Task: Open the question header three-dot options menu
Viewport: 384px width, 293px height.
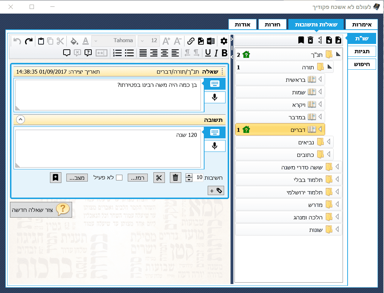Action: click(x=222, y=71)
